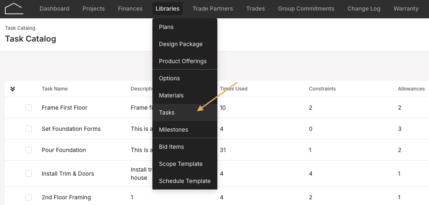Expand all rows with double-chevron icon
This screenshot has width=429, height=205.
pyautogui.click(x=13, y=89)
